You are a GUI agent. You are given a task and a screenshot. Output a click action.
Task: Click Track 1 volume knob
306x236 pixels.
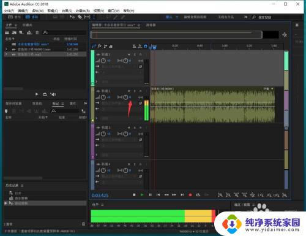(x=103, y=61)
